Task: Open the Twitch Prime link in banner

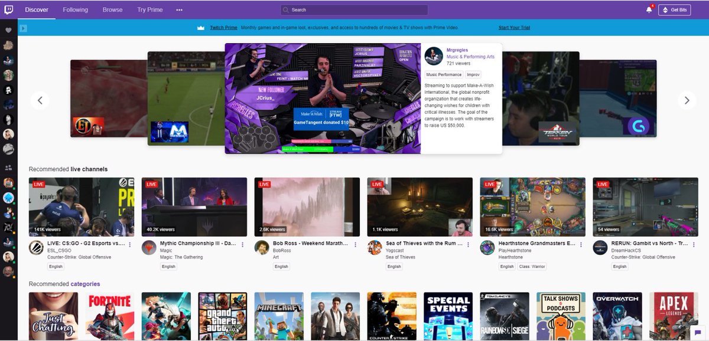Action: 223,28
